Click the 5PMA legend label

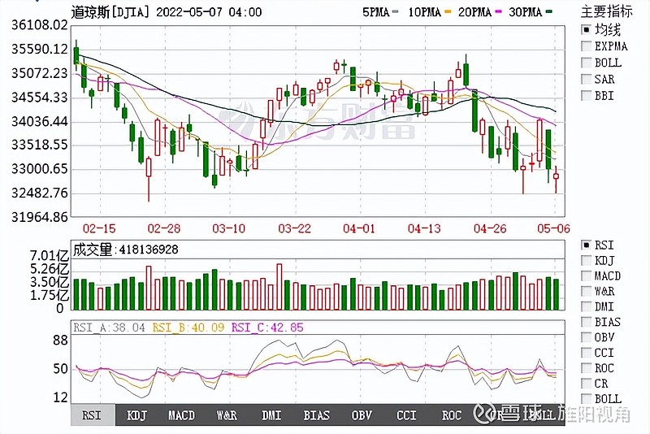pos(376,12)
